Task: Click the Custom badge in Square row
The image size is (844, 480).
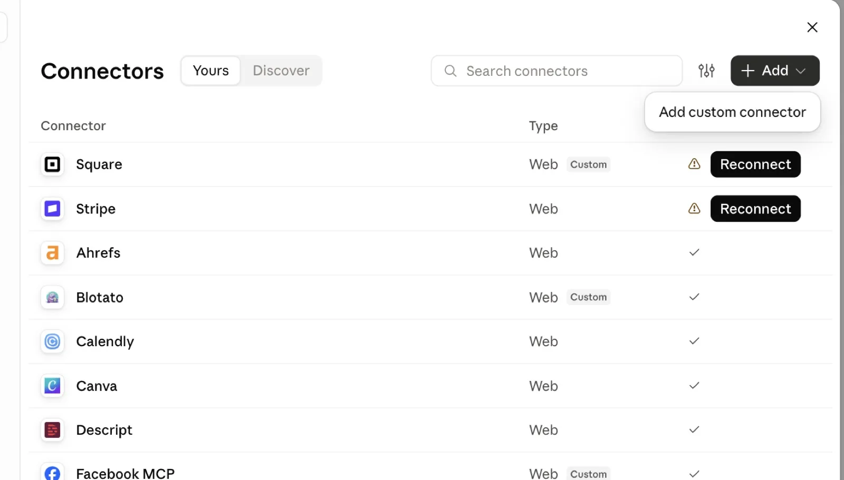Action: click(589, 164)
